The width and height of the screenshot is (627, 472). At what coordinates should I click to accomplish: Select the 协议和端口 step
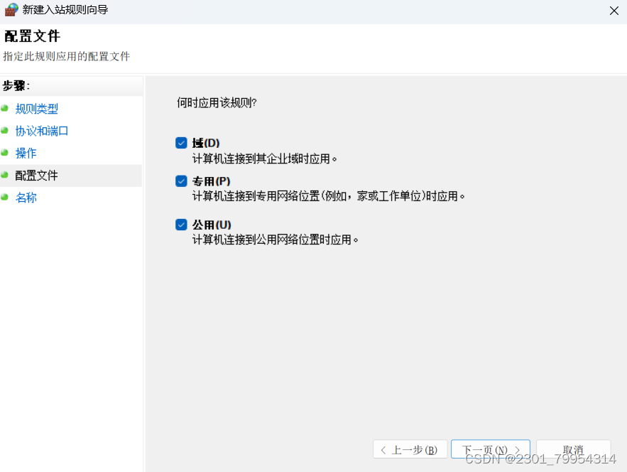point(42,131)
